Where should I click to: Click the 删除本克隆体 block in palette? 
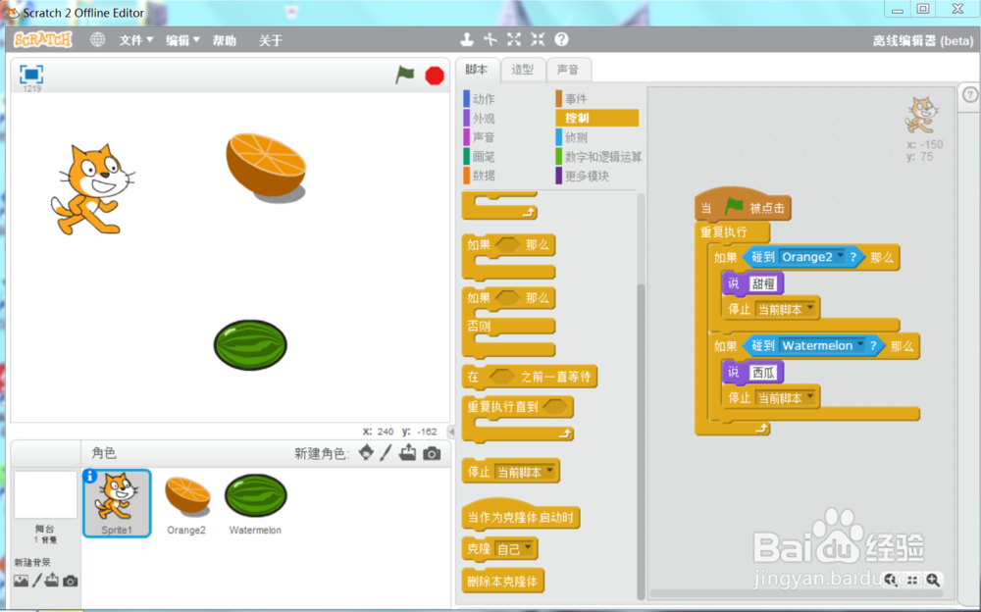pos(502,581)
